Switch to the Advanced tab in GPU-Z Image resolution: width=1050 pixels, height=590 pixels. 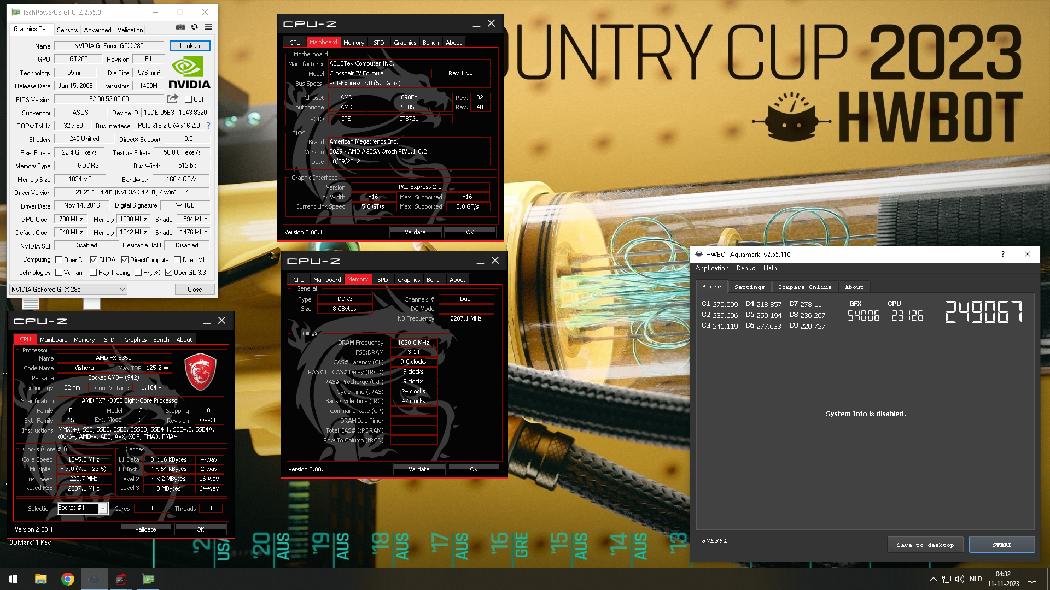97,30
